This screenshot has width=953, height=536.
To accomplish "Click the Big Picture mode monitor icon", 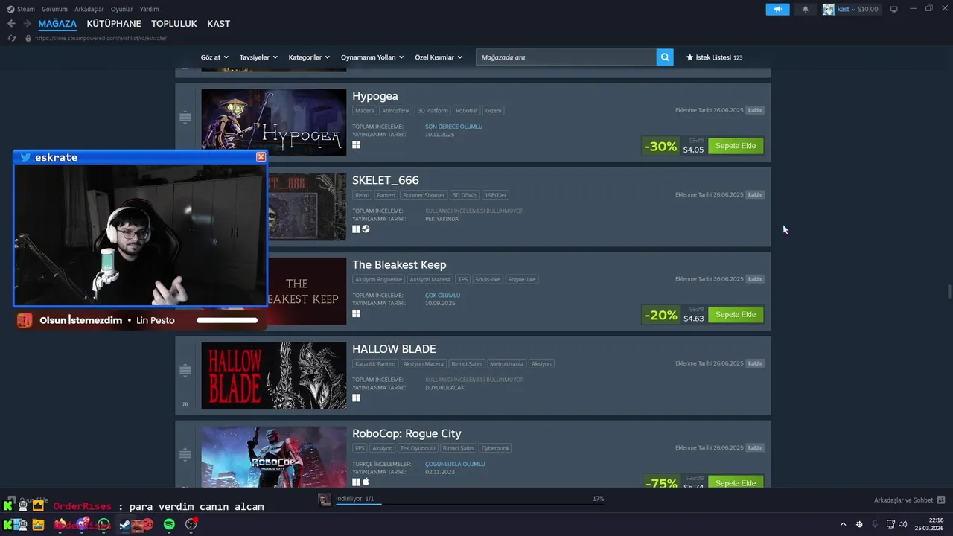I will 893,9.
